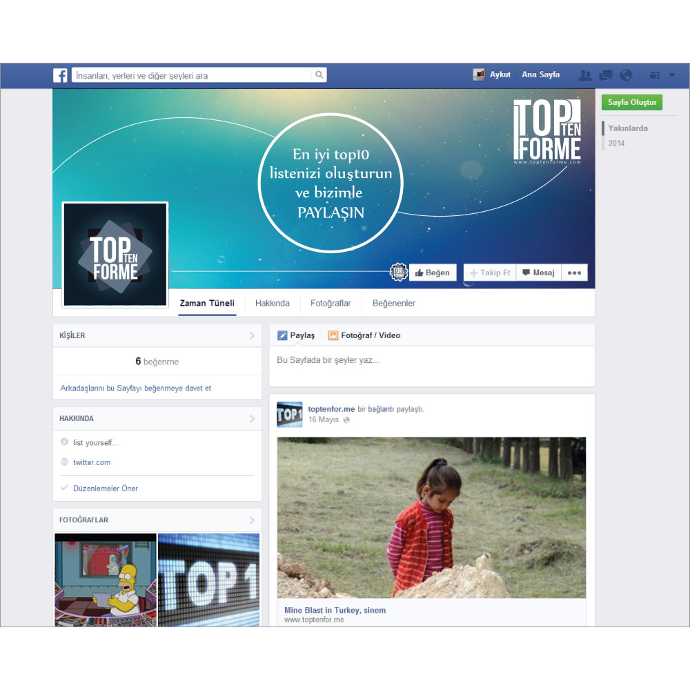Click the search magnifier icon
690x690 pixels.
[319, 75]
